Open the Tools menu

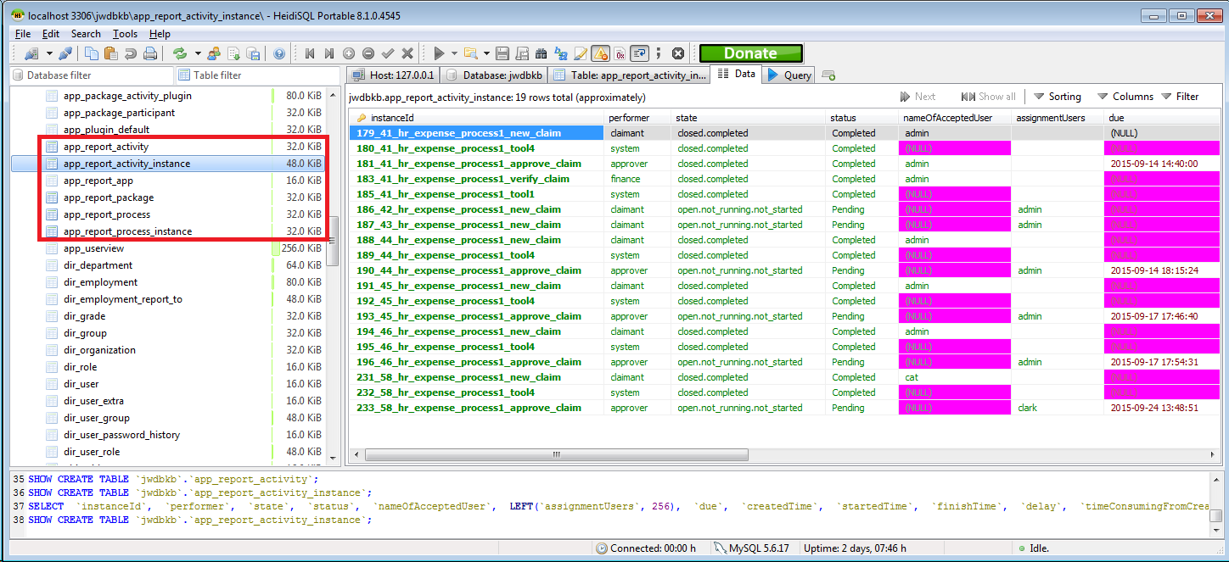click(x=125, y=34)
